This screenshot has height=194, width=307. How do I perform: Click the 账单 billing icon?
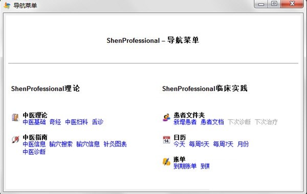166,162
